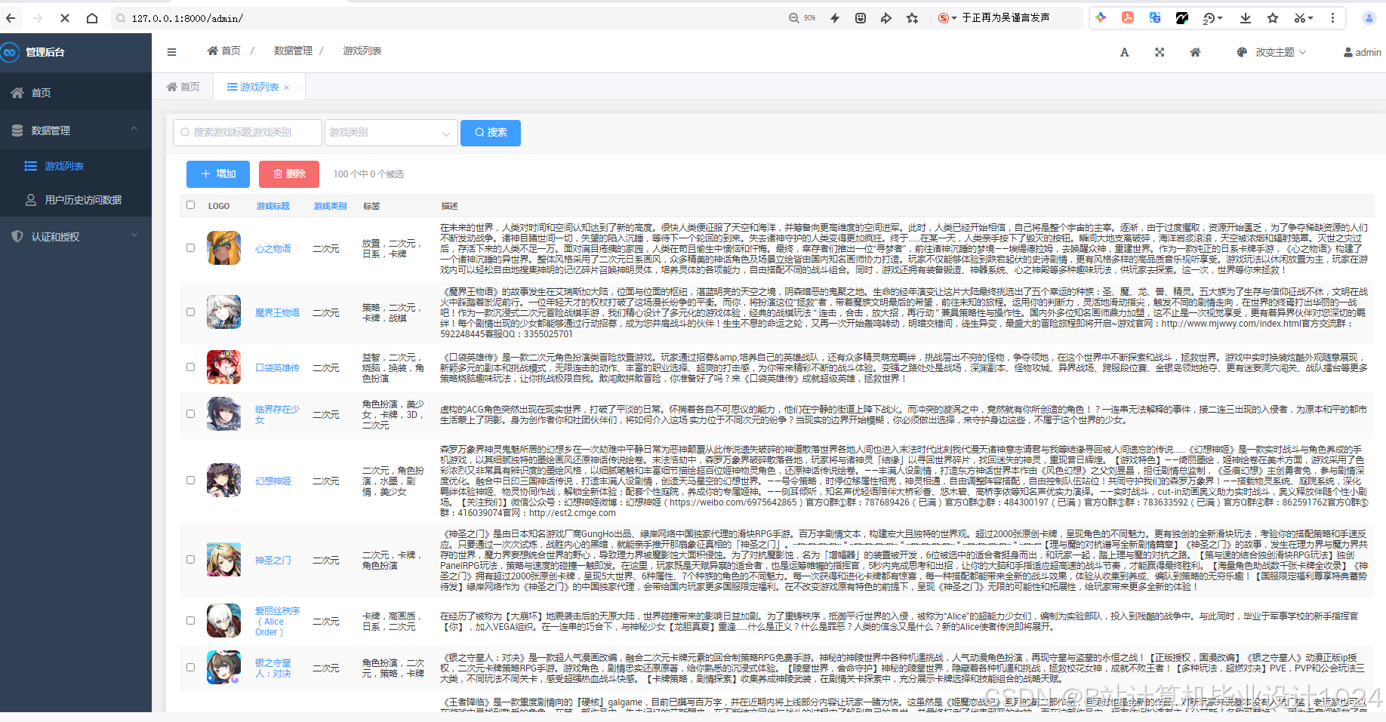This screenshot has height=722, width=1386.
Task: Click the home icon in top-right header
Action: [1195, 52]
